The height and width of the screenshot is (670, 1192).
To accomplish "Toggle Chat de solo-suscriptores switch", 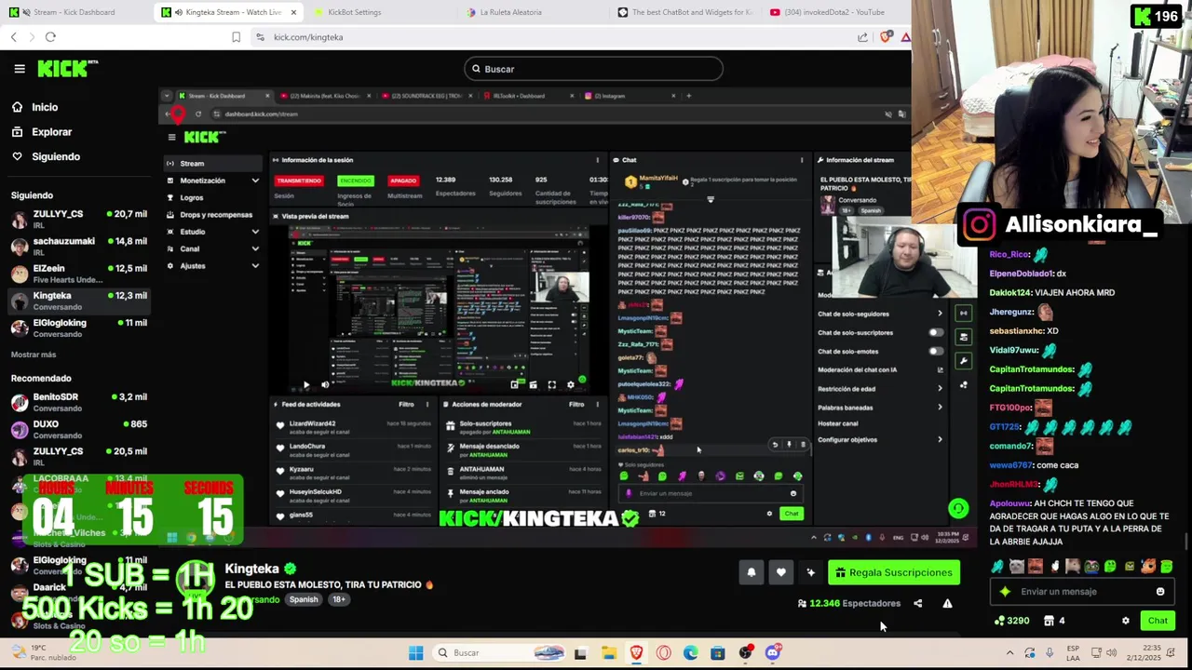I will [935, 332].
